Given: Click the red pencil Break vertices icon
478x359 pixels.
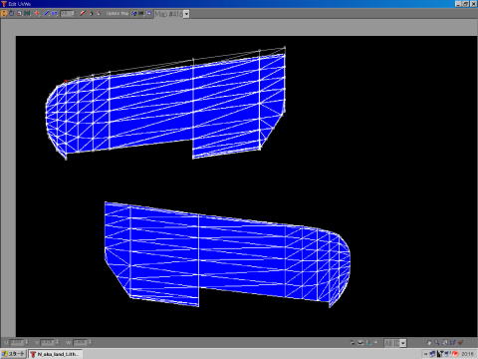Looking at the screenshot, I should pos(83,13).
